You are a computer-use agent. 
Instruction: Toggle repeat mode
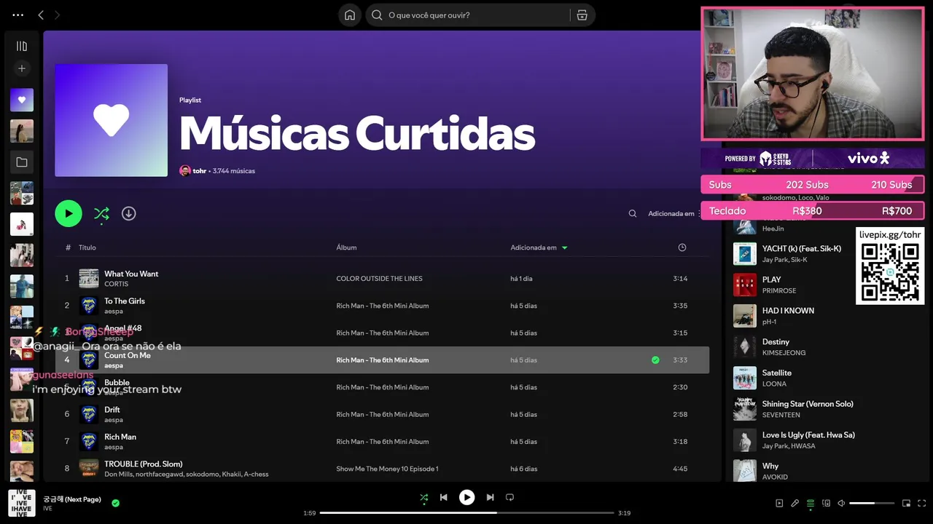point(510,498)
